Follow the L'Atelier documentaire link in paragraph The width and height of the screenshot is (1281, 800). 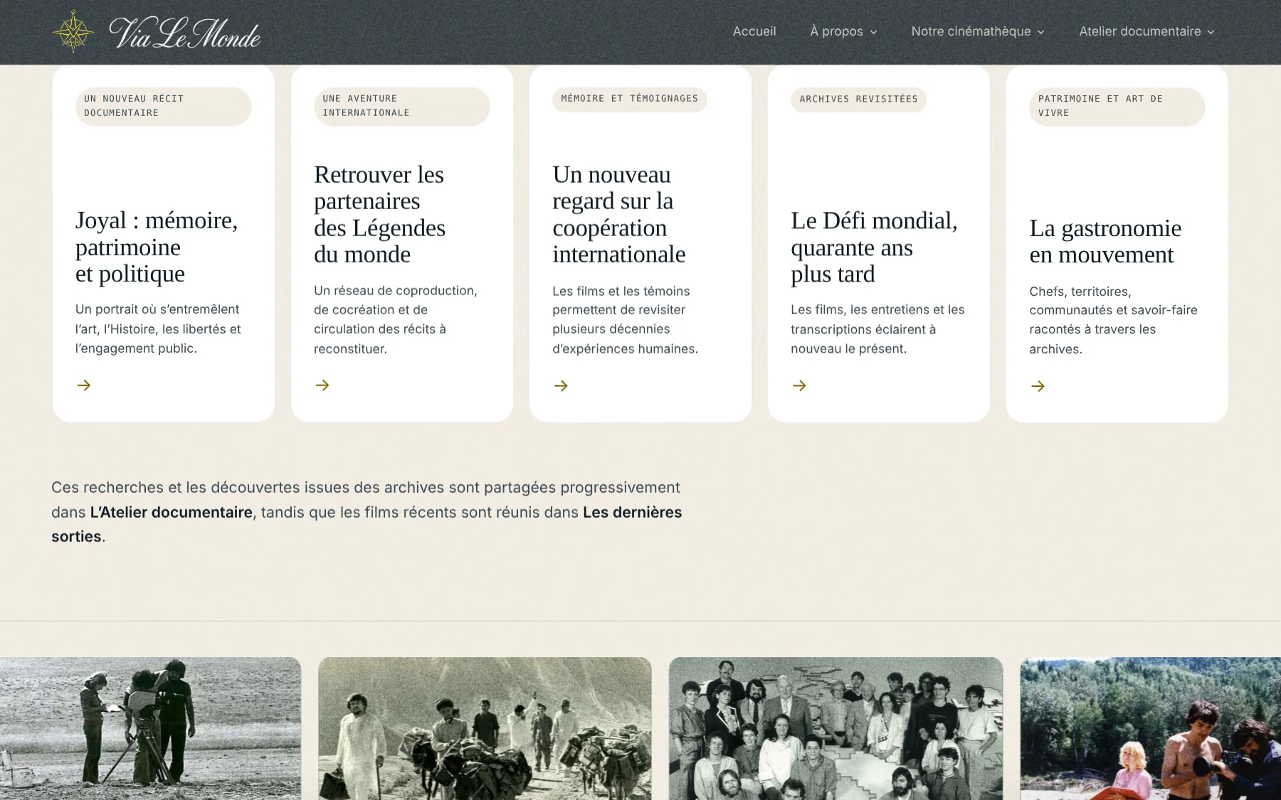172,512
